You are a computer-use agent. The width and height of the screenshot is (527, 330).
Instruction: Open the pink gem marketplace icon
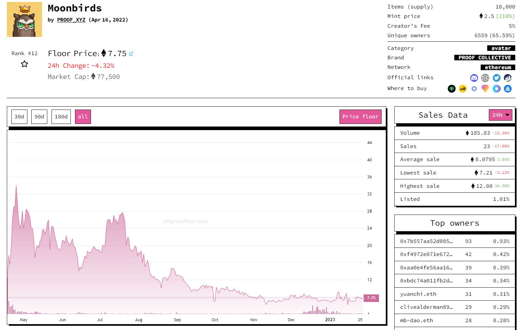pos(485,89)
